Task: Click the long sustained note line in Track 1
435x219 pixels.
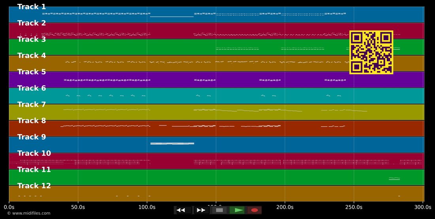Action: pos(172,17)
